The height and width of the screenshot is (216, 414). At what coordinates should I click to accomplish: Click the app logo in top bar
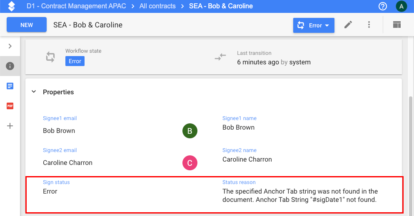pos(11,6)
